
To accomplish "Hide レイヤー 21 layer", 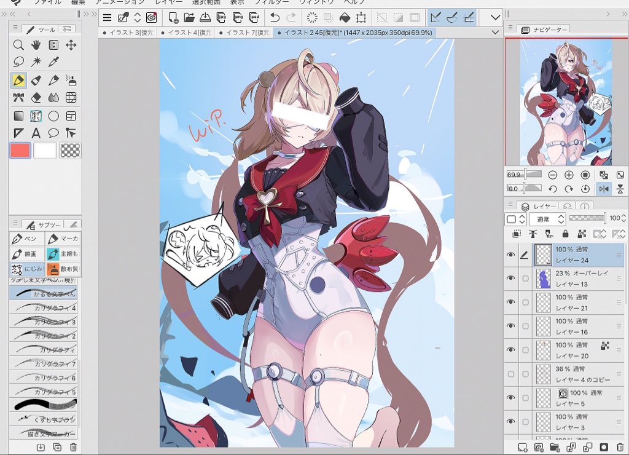I will (510, 302).
